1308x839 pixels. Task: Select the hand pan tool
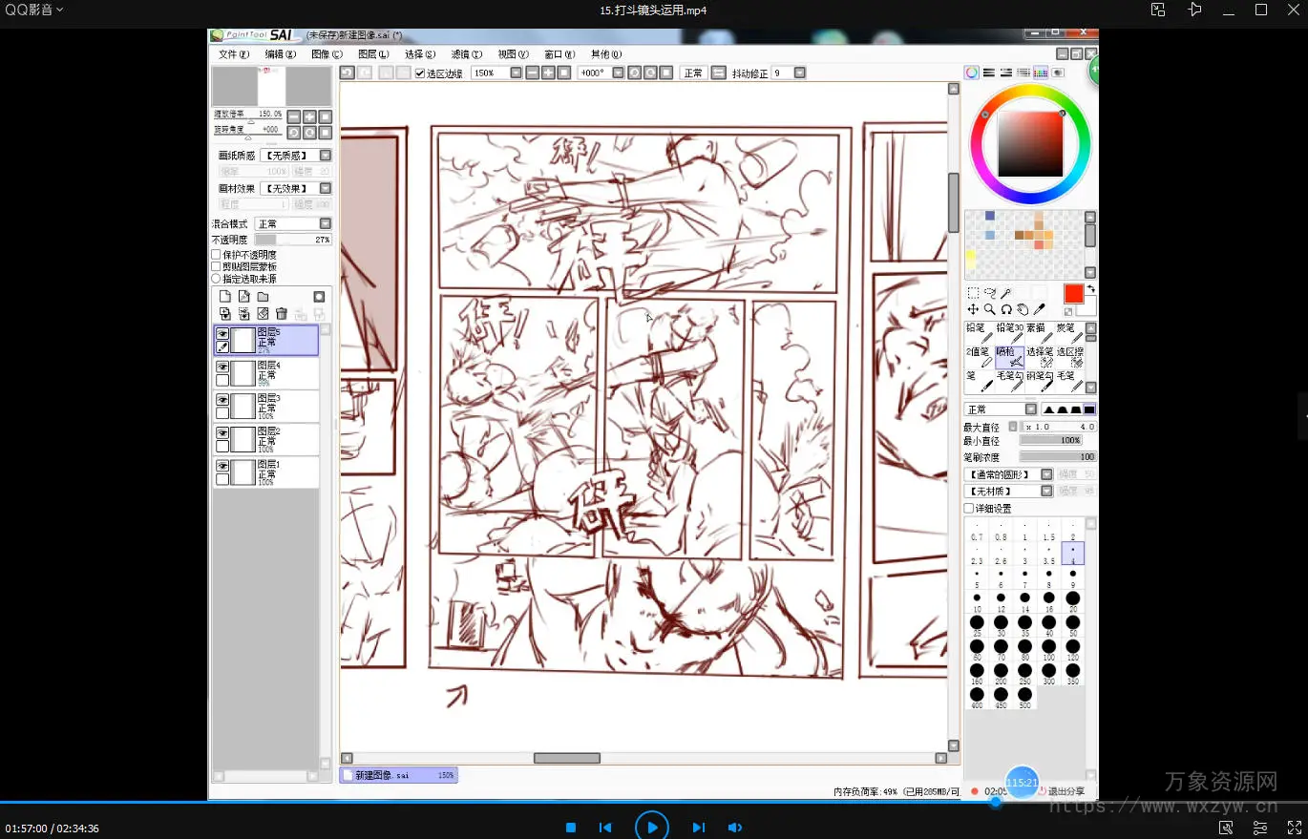pos(1023,309)
